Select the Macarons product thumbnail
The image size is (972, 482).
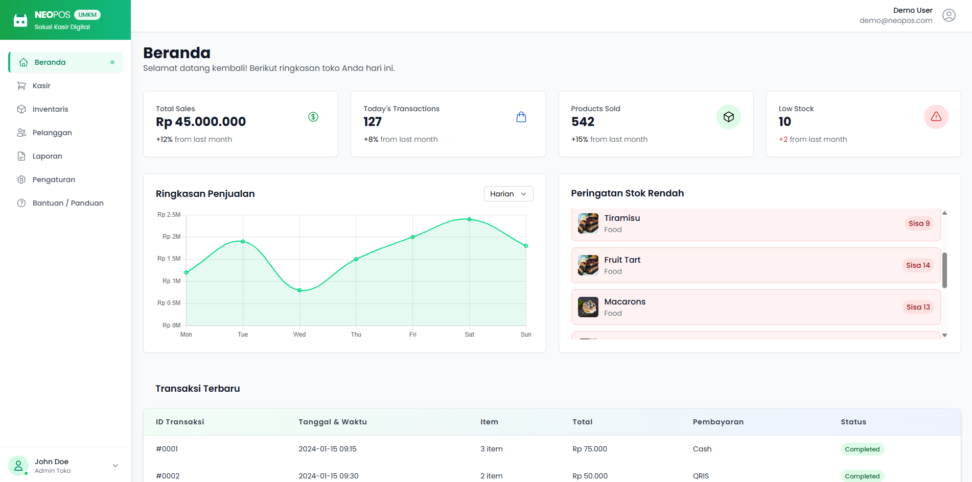click(x=588, y=307)
